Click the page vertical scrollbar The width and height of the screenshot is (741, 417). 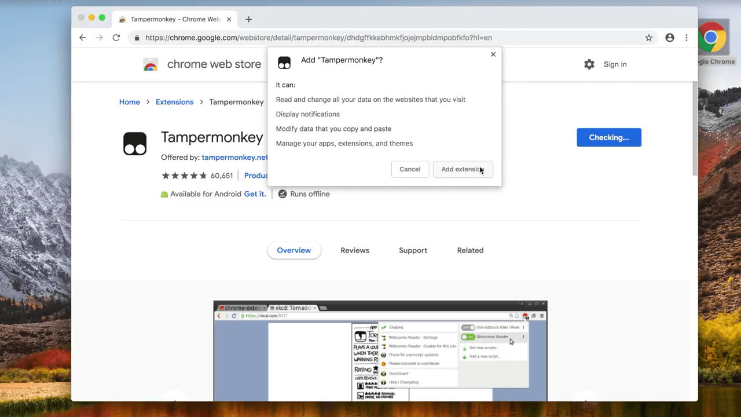(695, 127)
